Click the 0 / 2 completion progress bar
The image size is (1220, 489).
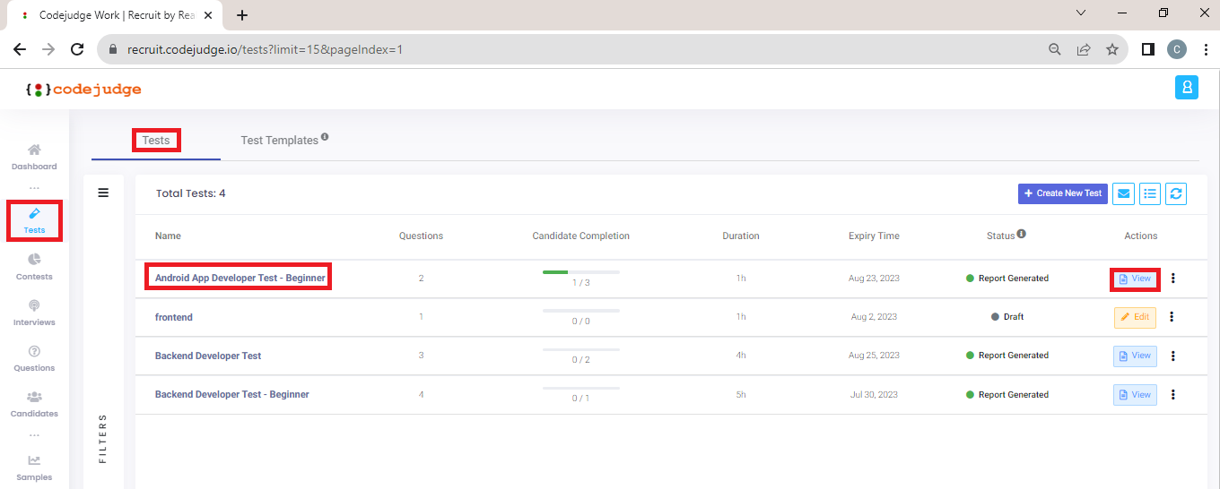[581, 349]
